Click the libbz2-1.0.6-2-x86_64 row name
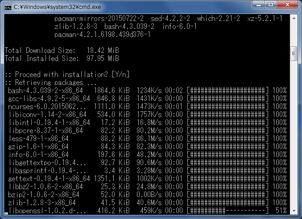Screen dimensions: 302x219 [x=46, y=187]
